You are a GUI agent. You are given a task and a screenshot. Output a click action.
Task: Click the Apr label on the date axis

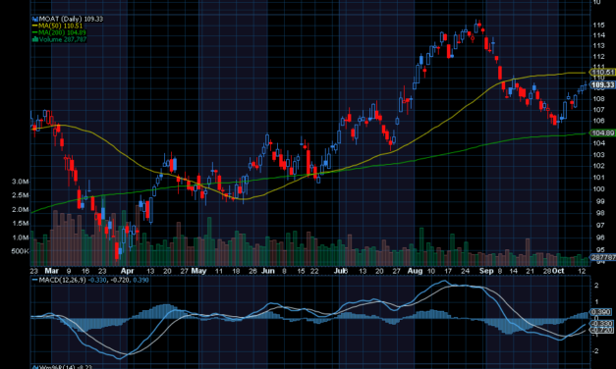[128, 271]
